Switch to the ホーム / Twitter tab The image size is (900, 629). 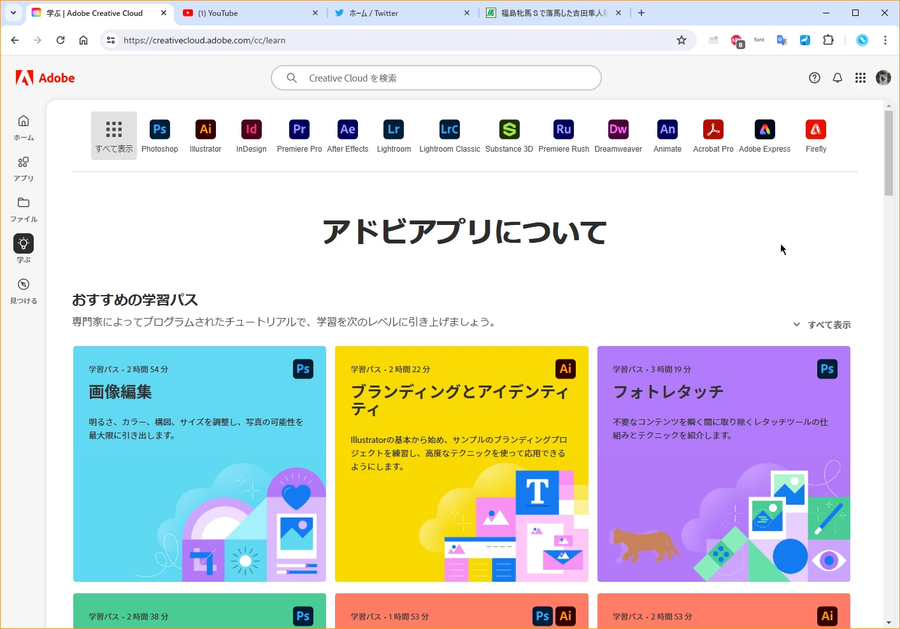point(401,13)
